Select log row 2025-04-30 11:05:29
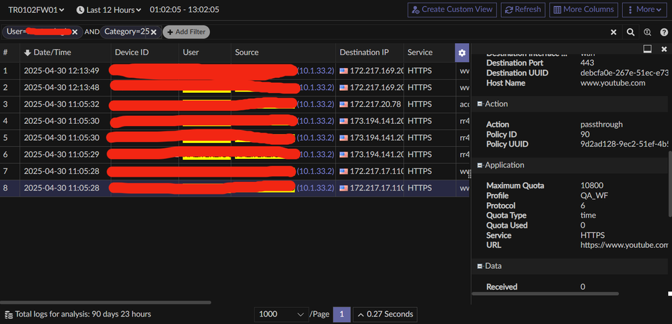 tap(235, 154)
